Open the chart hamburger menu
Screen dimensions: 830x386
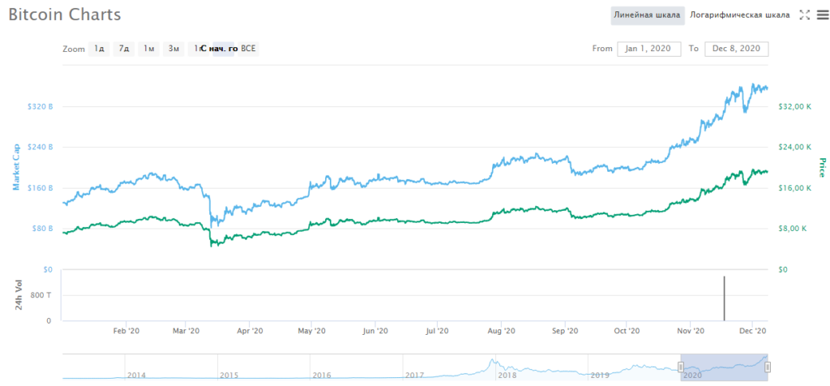(822, 15)
